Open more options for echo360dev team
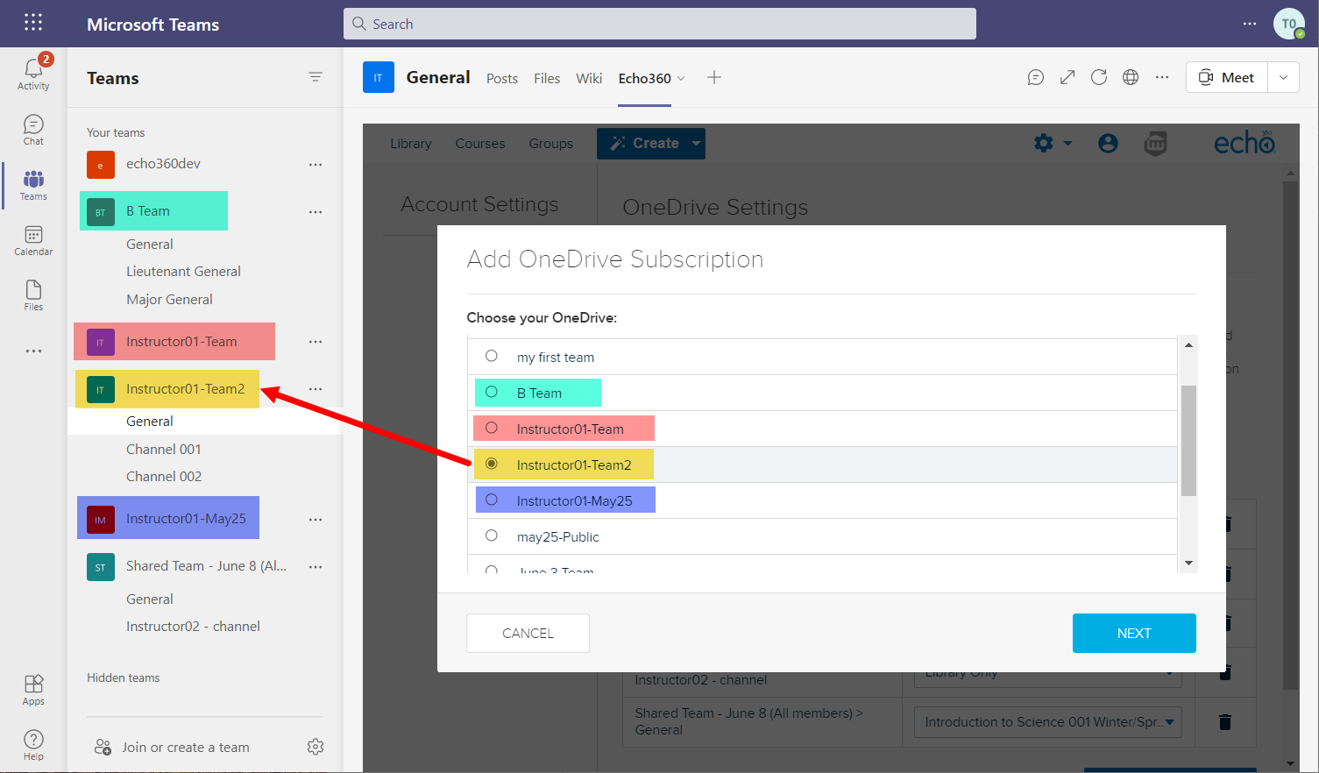Screen dimensions: 1319x773 pyautogui.click(x=316, y=165)
